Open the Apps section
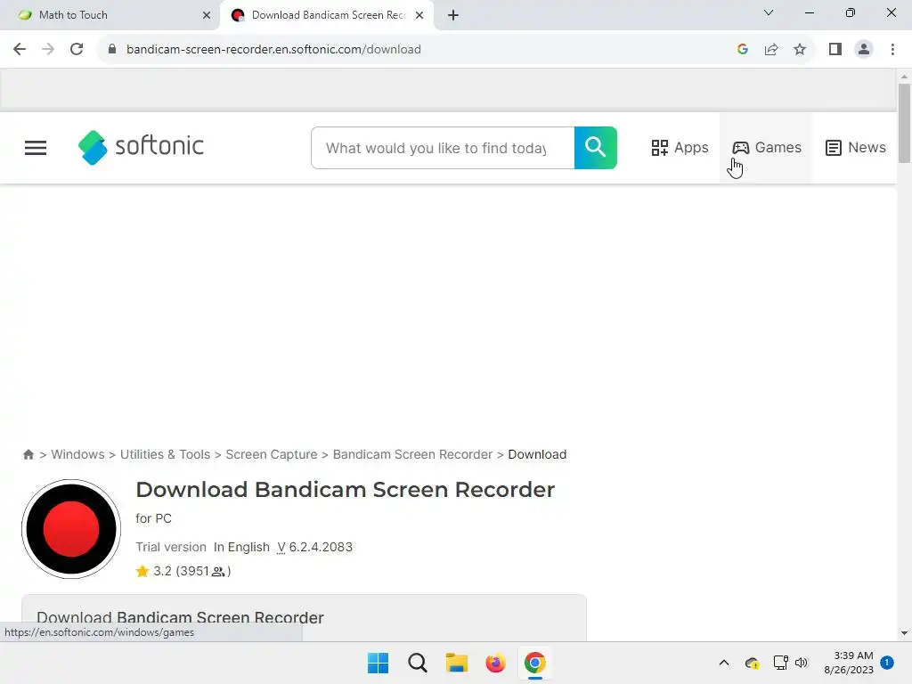 tap(680, 148)
